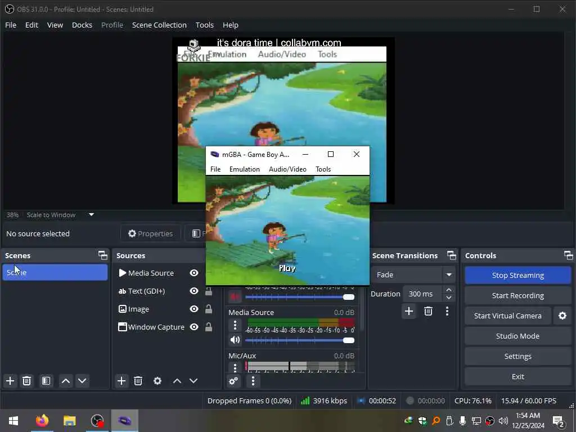Viewport: 576px width, 432px height.
Task: Click the muted channel's volume slider
Action: [x=300, y=297]
